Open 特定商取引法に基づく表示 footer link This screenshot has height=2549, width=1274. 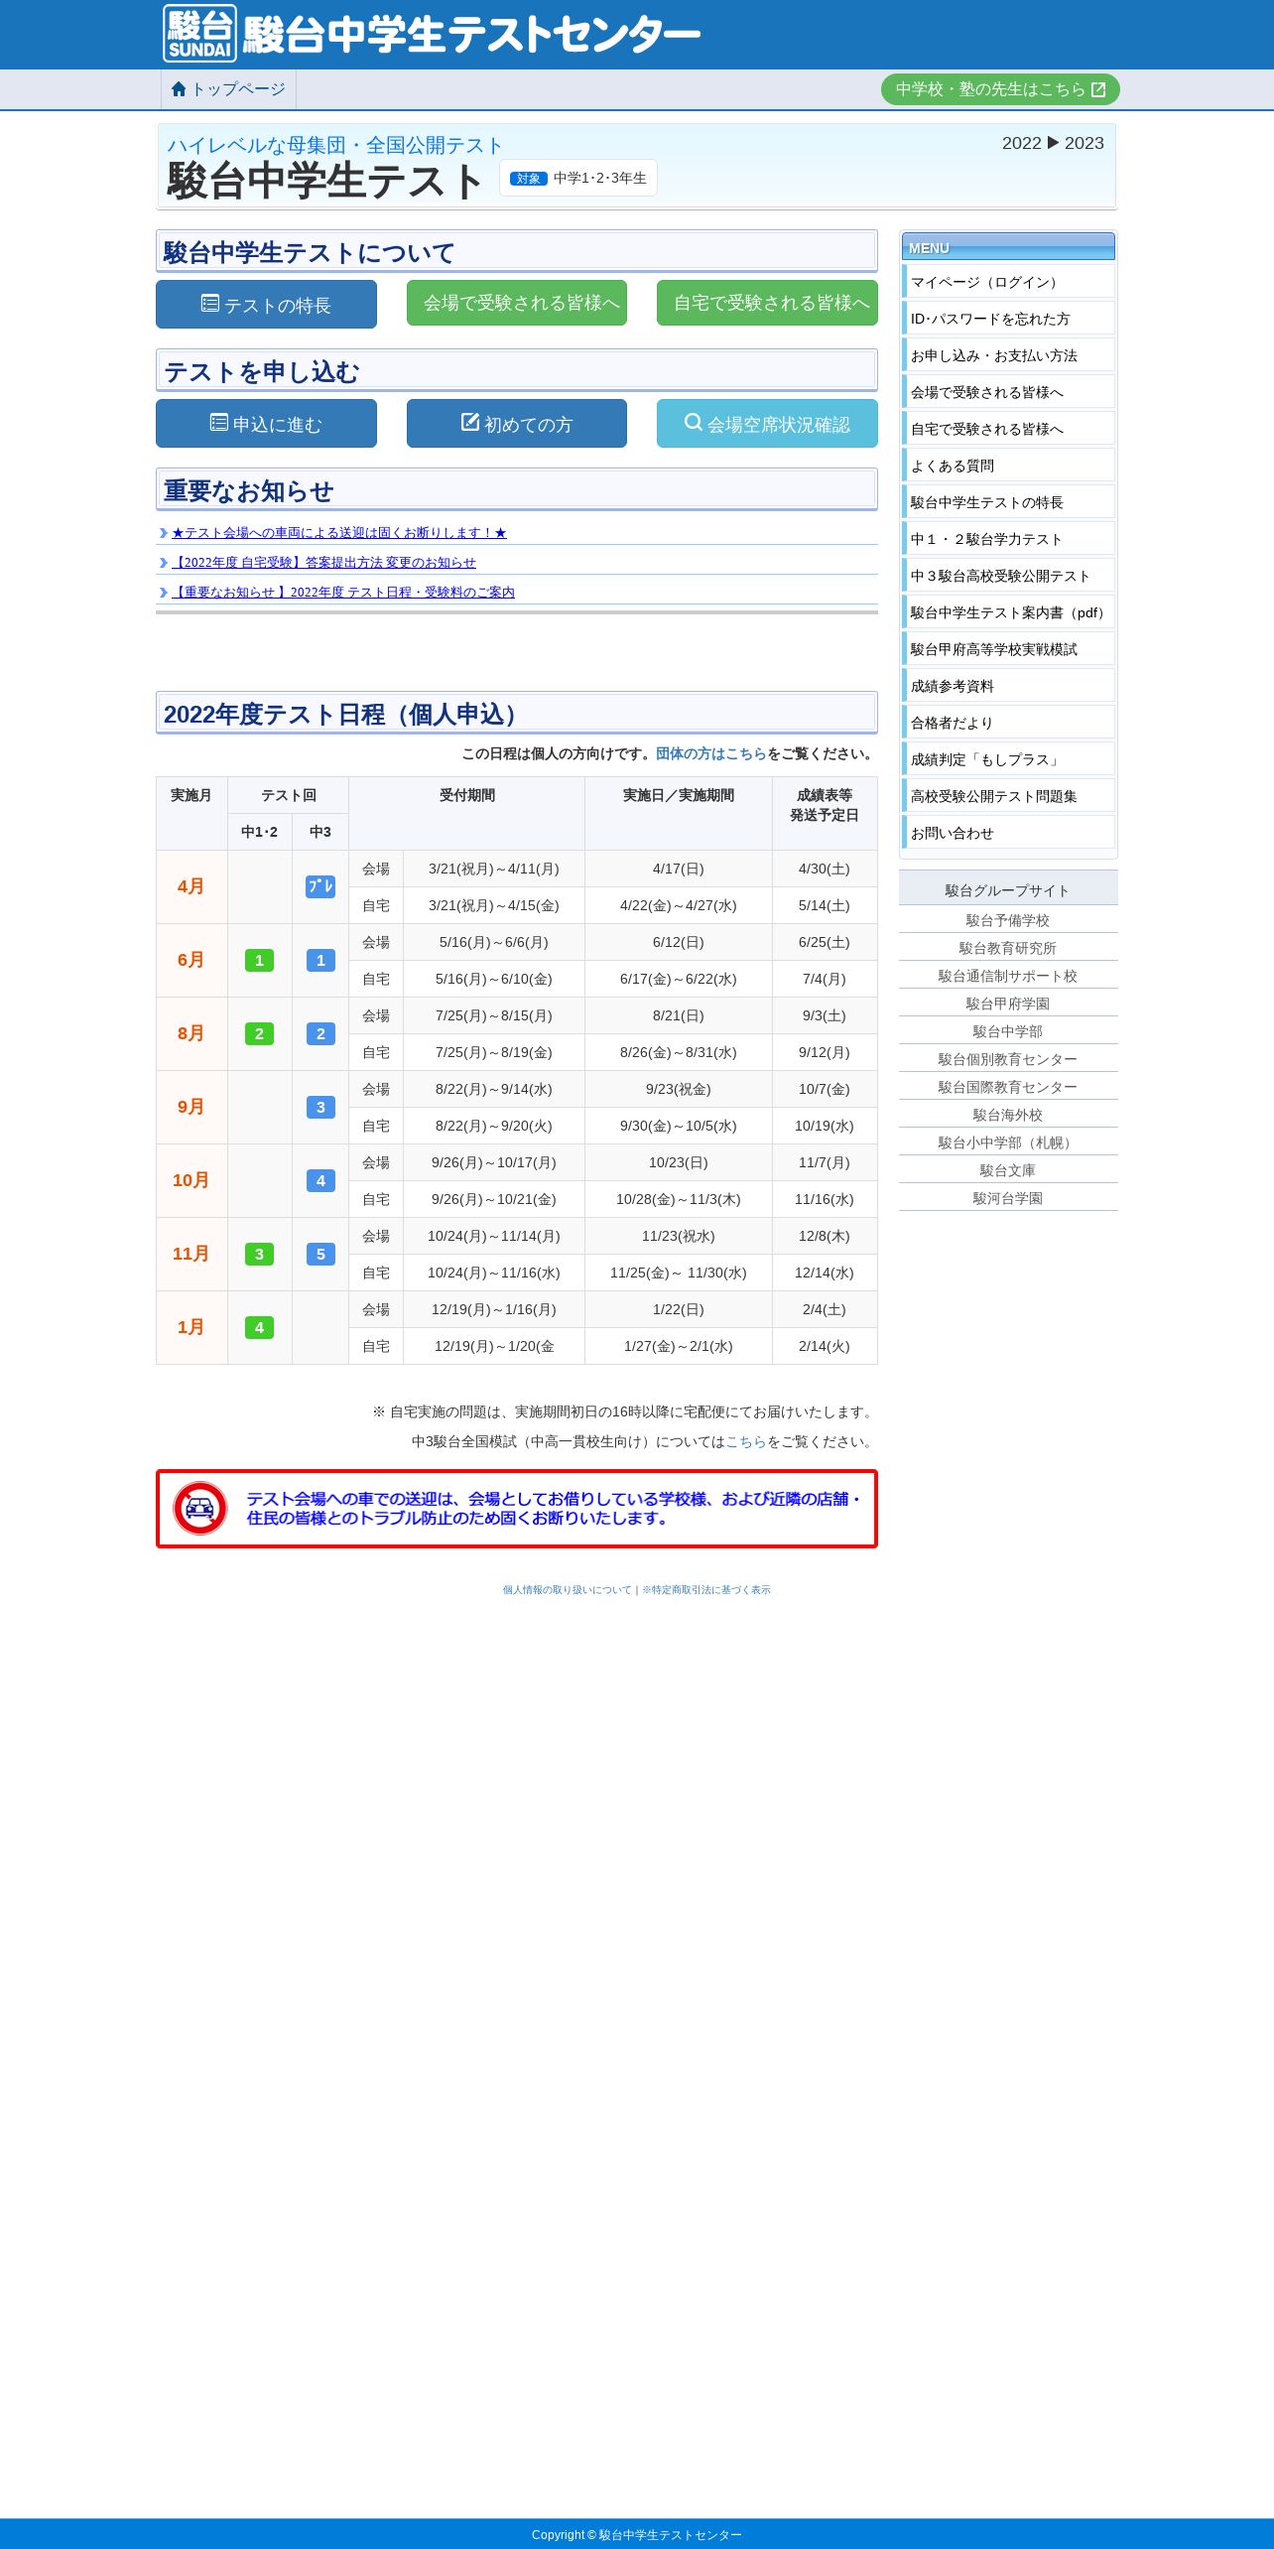pos(706,1590)
